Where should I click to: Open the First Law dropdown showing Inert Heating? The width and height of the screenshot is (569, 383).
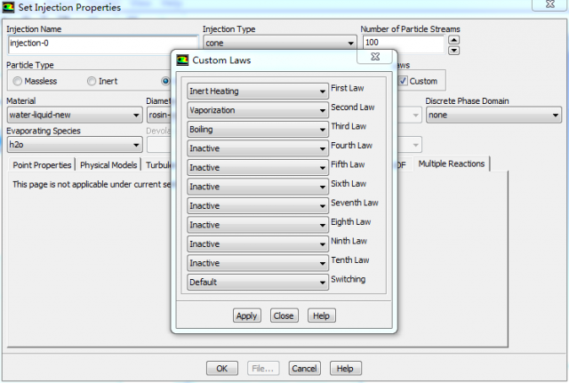257,91
